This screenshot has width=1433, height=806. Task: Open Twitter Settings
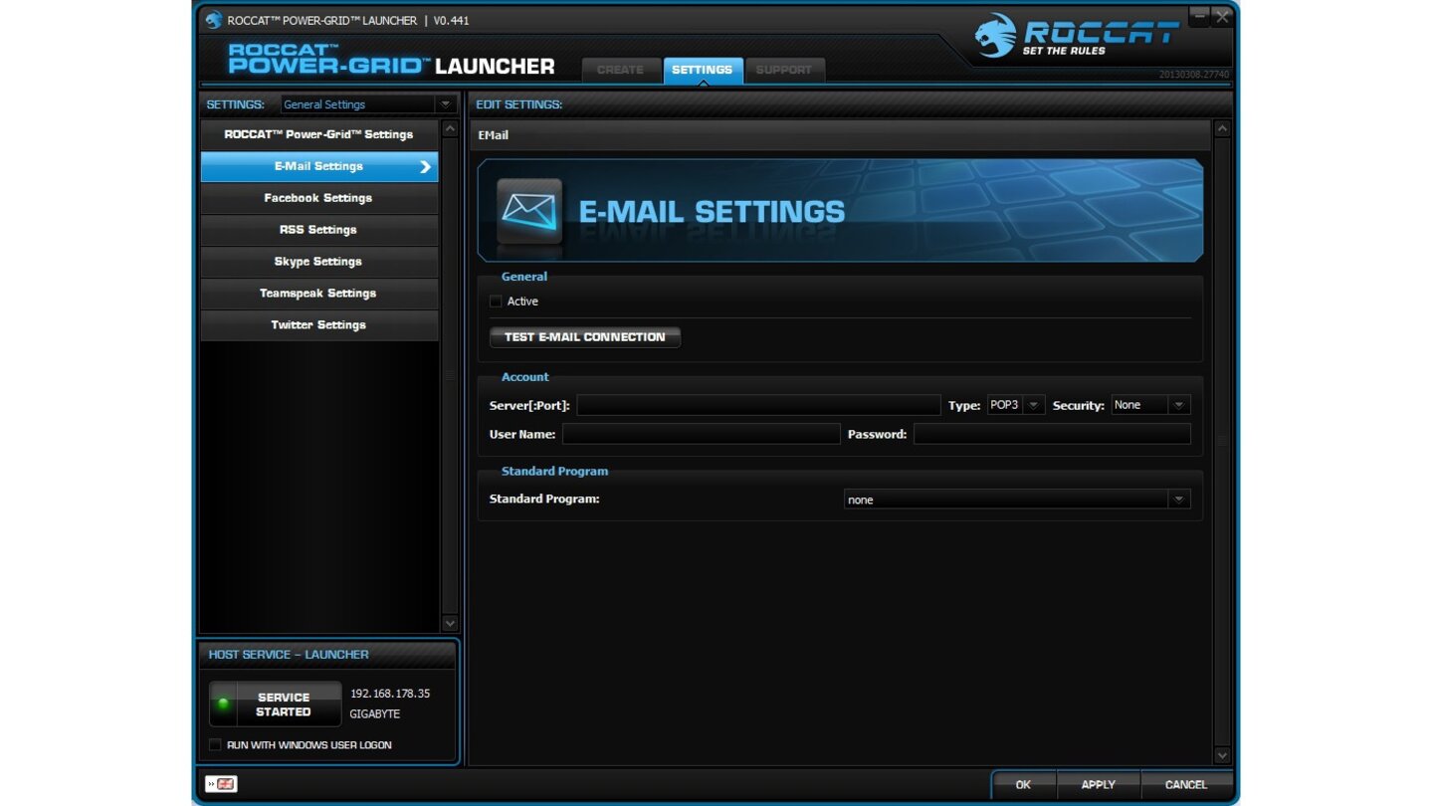[x=318, y=325]
